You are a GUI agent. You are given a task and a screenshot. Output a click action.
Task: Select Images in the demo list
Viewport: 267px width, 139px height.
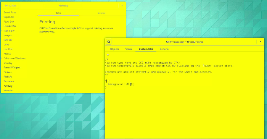tap(8, 36)
